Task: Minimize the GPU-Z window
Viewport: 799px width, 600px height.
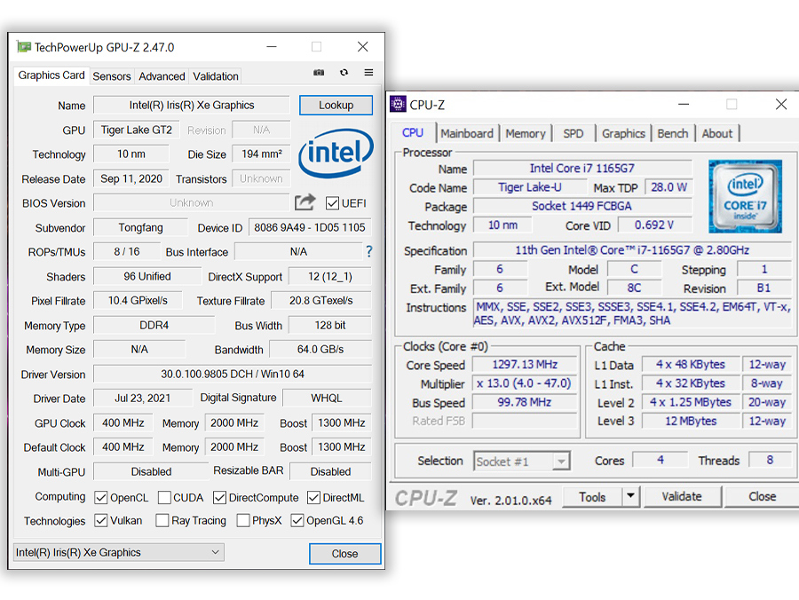Action: pyautogui.click(x=272, y=47)
